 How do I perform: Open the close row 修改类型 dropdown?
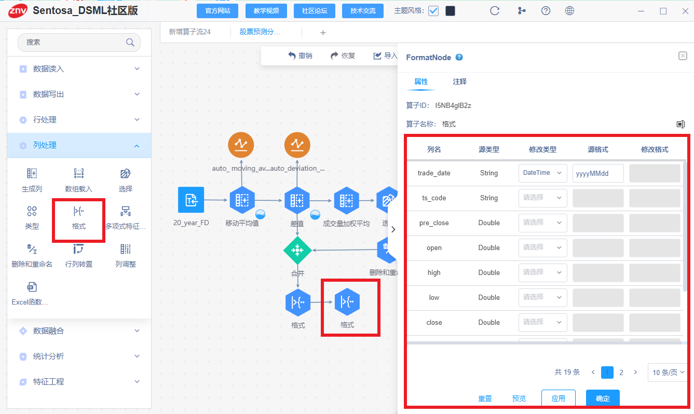543,322
